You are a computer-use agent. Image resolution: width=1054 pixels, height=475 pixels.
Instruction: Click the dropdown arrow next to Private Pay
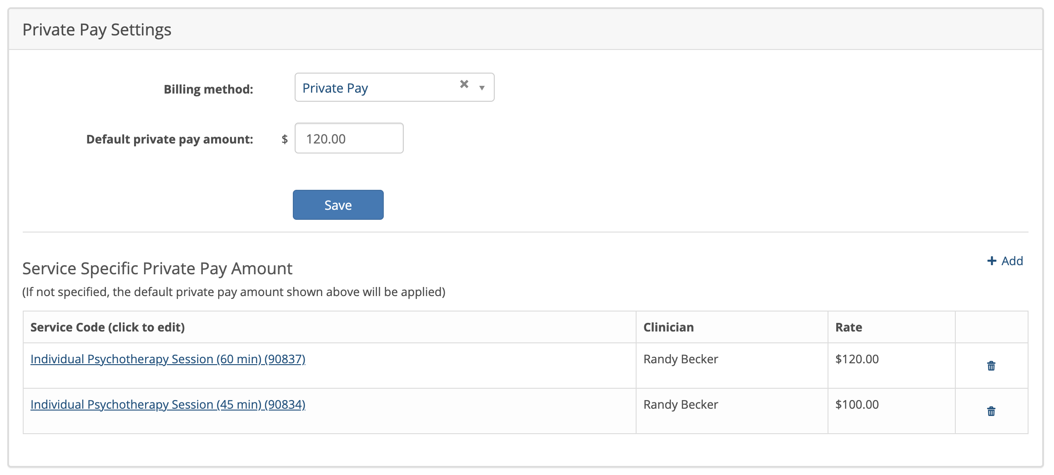(x=482, y=87)
